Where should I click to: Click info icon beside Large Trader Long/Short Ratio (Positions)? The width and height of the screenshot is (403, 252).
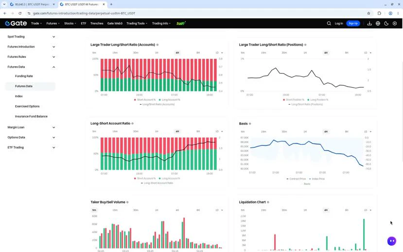tap(305, 45)
